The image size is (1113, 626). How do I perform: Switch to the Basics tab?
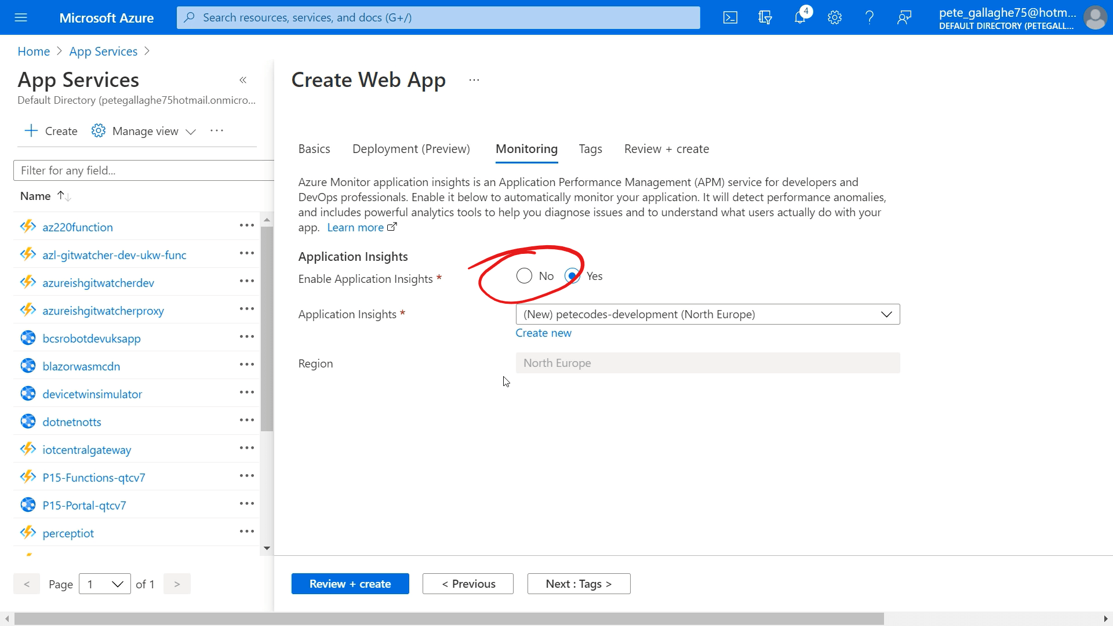tap(314, 149)
